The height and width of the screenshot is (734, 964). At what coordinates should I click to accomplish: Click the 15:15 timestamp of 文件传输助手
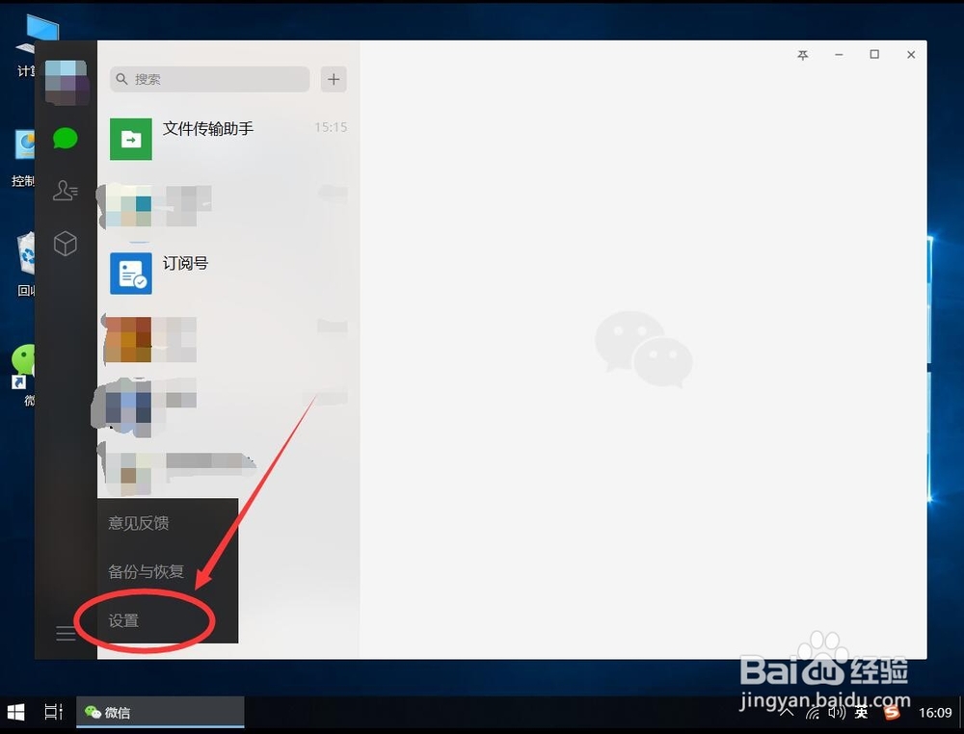click(331, 127)
